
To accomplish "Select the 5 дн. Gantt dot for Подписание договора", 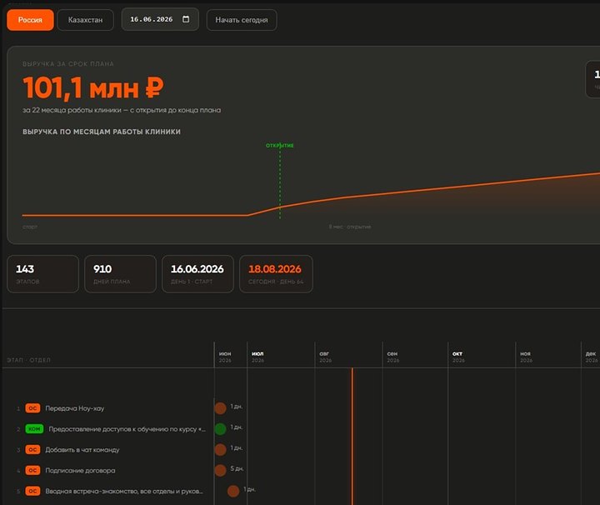I will [x=220, y=470].
